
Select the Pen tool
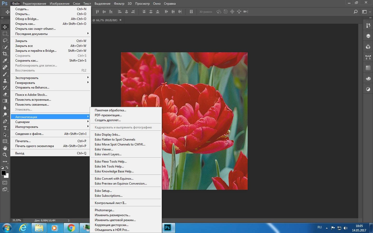5,121
